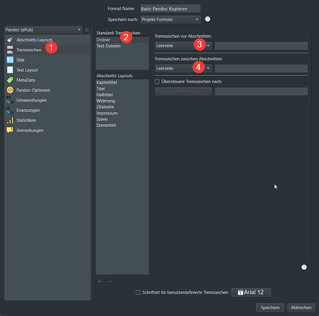Select Text-Dateien in Standard-Trennzeichen list

click(x=122, y=46)
